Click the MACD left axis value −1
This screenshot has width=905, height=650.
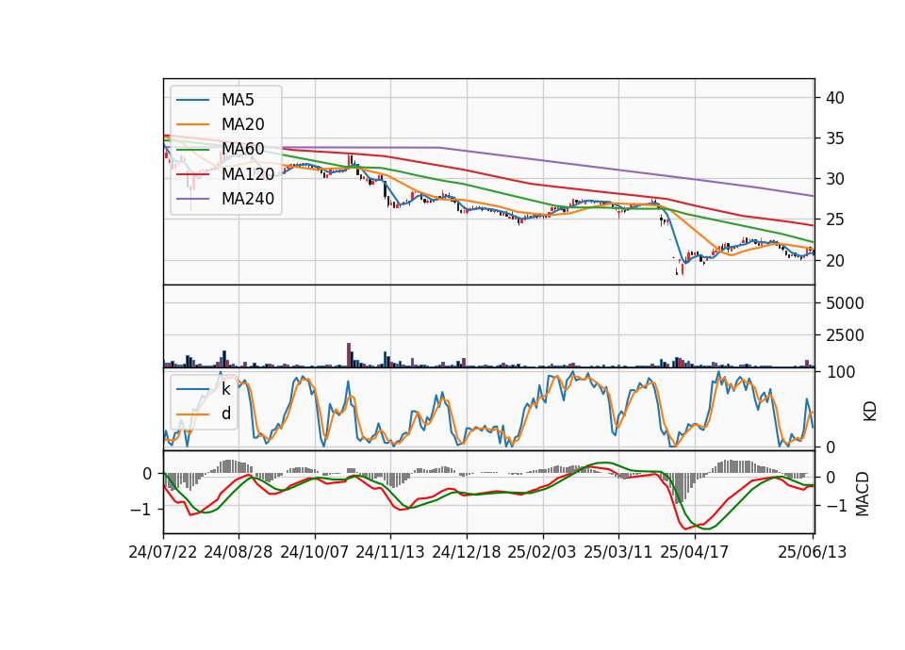(x=140, y=510)
